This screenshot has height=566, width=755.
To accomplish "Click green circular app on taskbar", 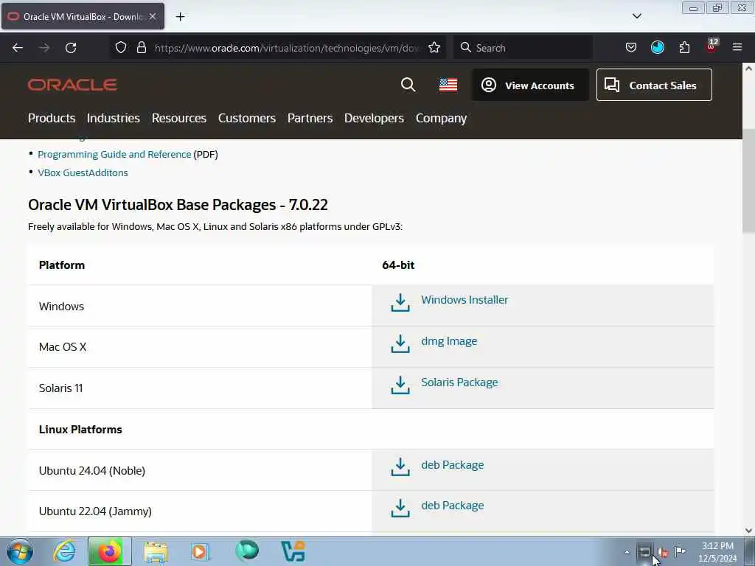I will click(247, 551).
